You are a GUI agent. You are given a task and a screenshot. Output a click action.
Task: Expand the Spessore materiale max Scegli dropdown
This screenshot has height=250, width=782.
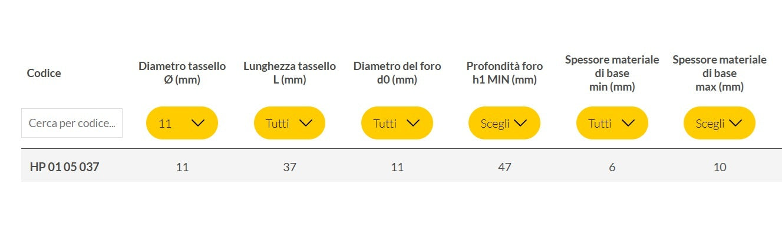pyautogui.click(x=719, y=123)
